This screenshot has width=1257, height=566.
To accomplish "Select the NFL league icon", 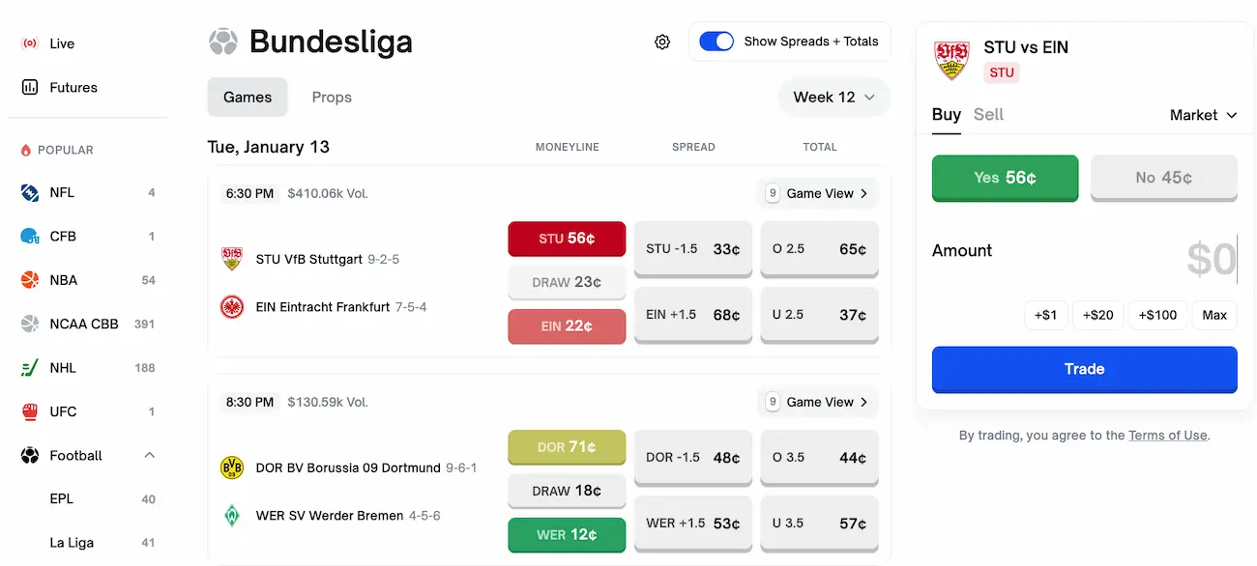I will click(30, 192).
